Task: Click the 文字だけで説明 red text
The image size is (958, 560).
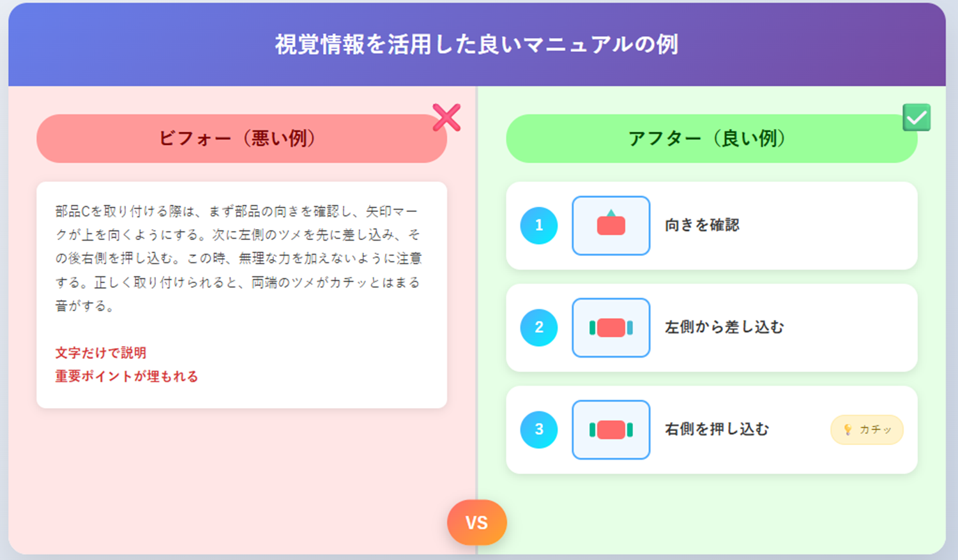Action: [x=100, y=353]
